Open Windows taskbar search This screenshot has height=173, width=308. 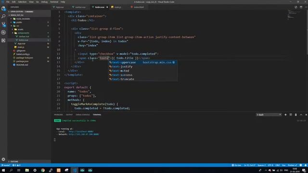(11, 170)
